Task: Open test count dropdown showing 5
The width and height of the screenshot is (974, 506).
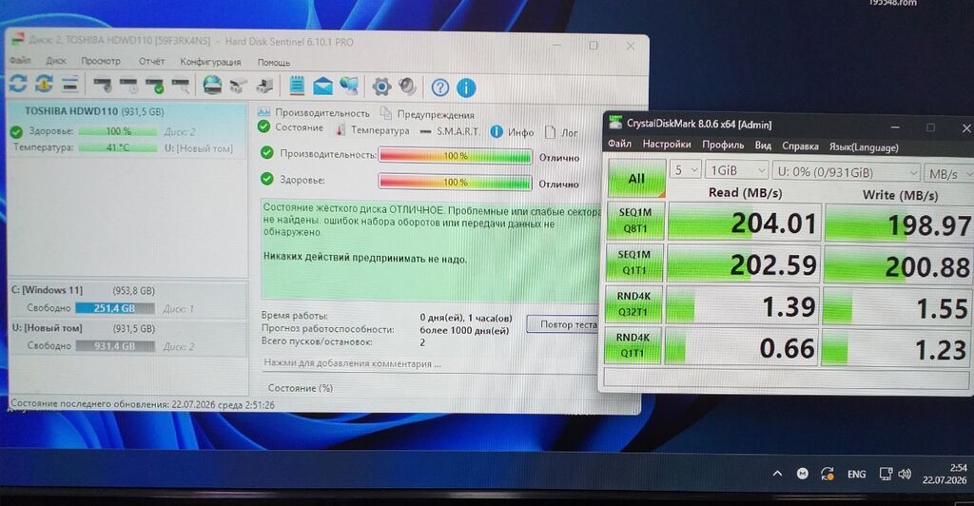Action: click(686, 169)
